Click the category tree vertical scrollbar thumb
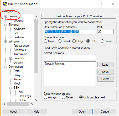Viewport: 119px width, 116px height. point(37,46)
